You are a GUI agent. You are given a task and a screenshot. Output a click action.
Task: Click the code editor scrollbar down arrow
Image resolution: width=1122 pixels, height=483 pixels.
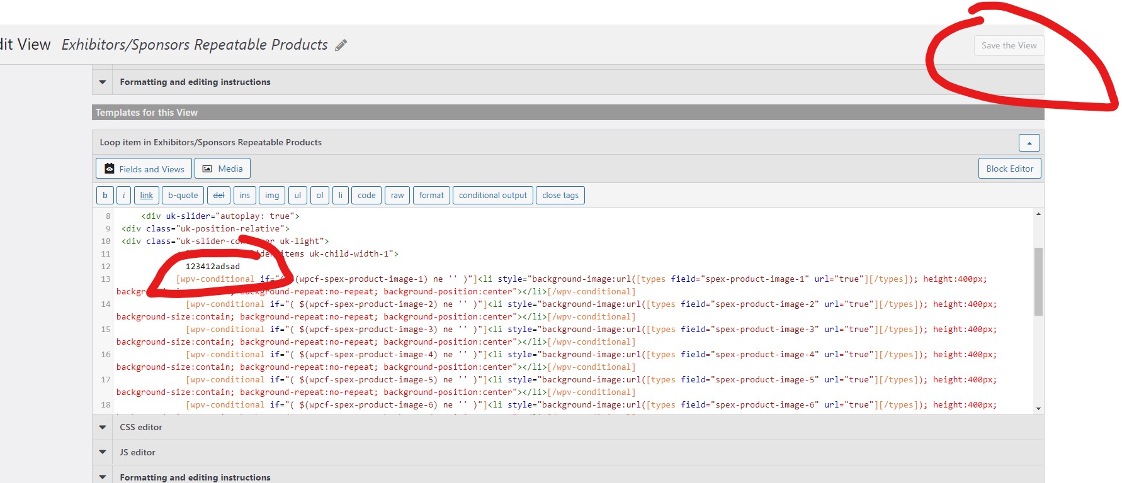point(1038,409)
